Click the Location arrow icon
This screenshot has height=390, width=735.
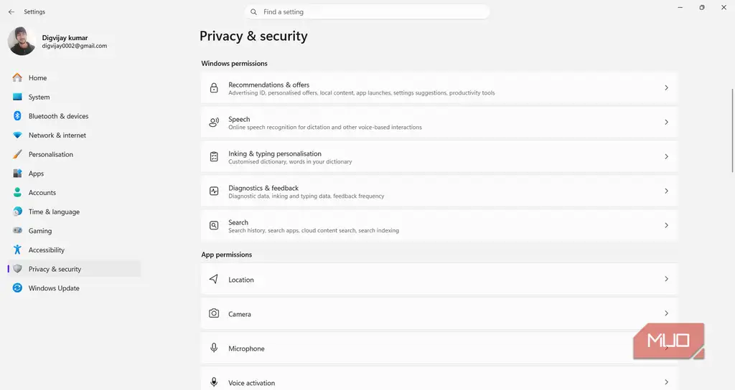tap(214, 279)
